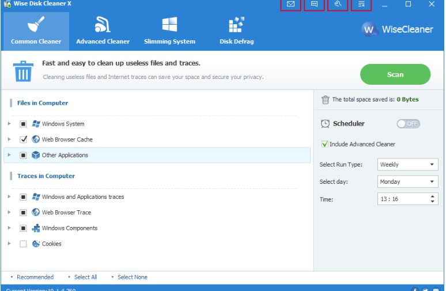Increase time with the up stepper arrow
Screen dimensions: 446x291
coord(432,196)
